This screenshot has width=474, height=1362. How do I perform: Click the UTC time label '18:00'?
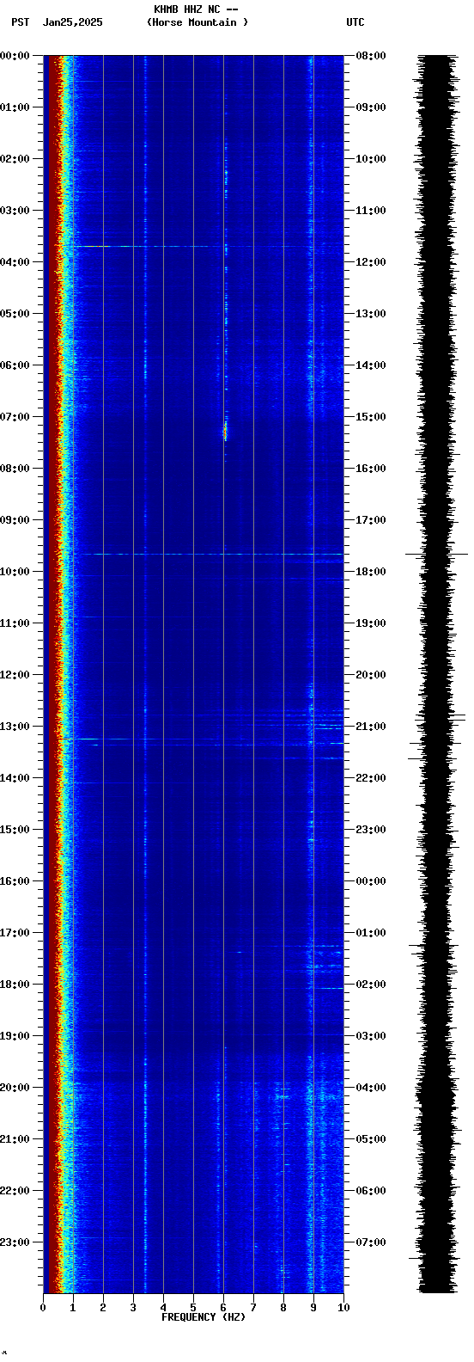coord(371,572)
